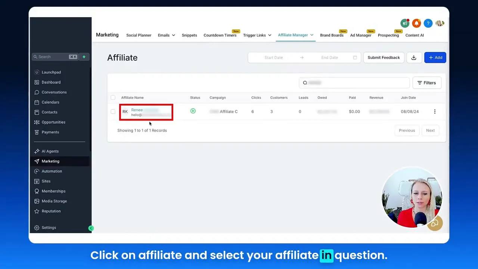478x269 pixels.
Task: Expand the Emails dropdown arrow
Action: pos(173,35)
